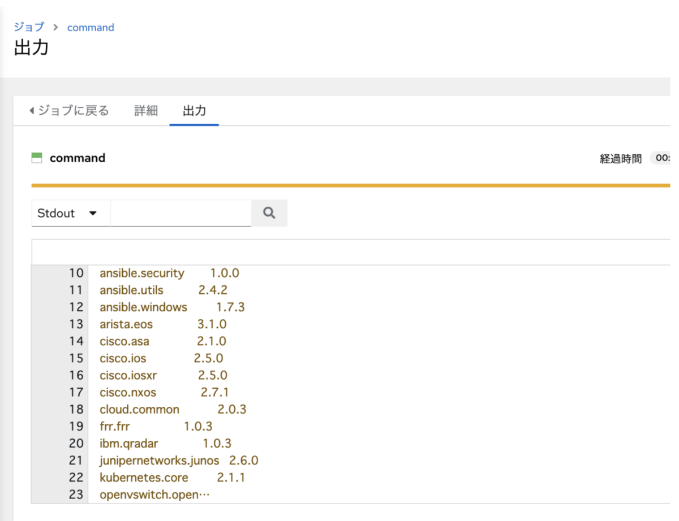Click the yellow job progress bar

pyautogui.click(x=351, y=185)
